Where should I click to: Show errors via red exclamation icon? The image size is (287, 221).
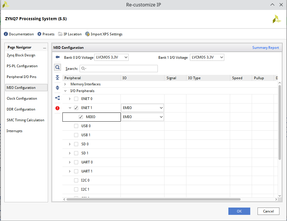[57, 108]
